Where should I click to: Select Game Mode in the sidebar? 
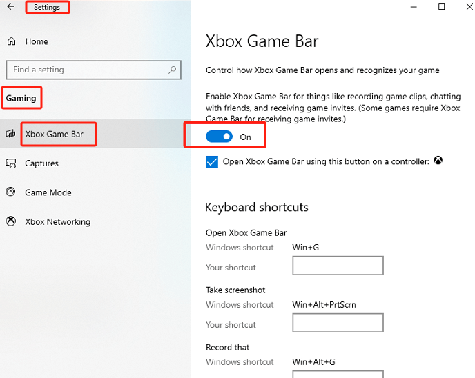(48, 192)
